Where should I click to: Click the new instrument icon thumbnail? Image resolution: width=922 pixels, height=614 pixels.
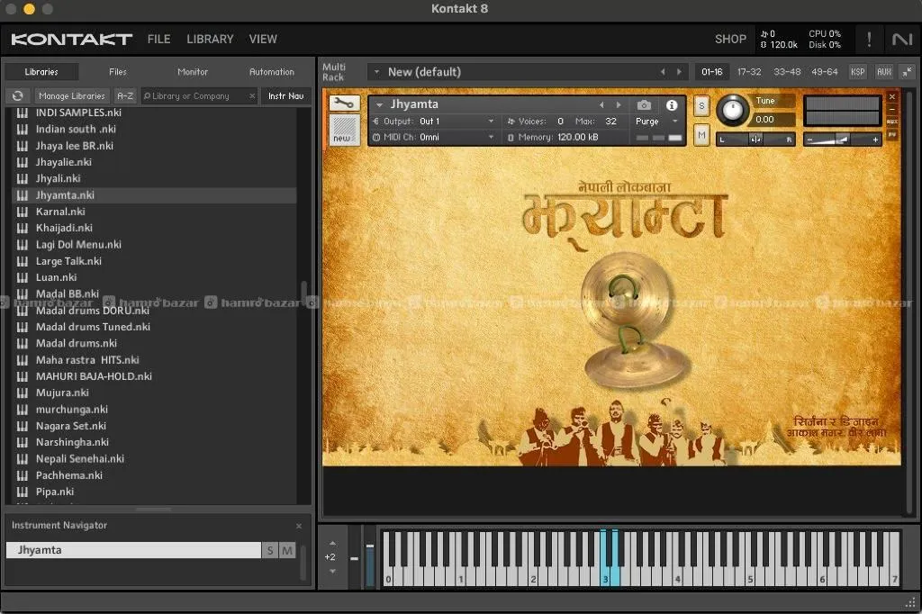click(344, 130)
